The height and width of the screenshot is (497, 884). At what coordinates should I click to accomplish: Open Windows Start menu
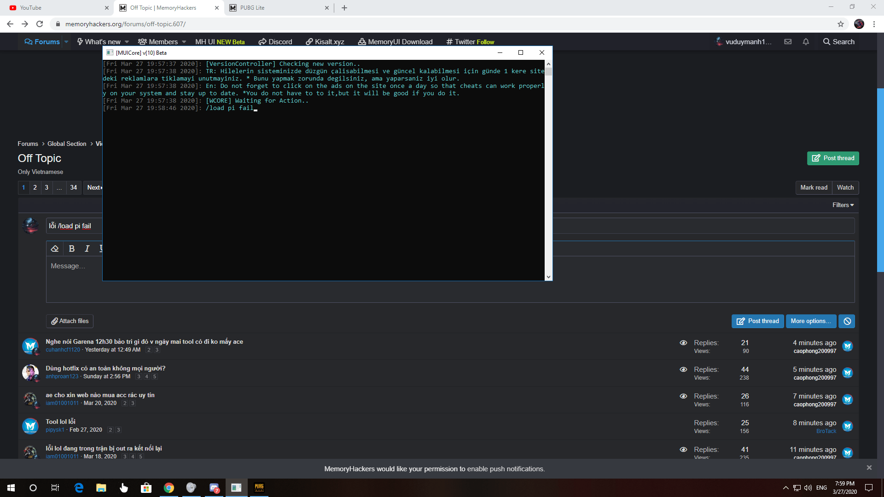coord(11,488)
